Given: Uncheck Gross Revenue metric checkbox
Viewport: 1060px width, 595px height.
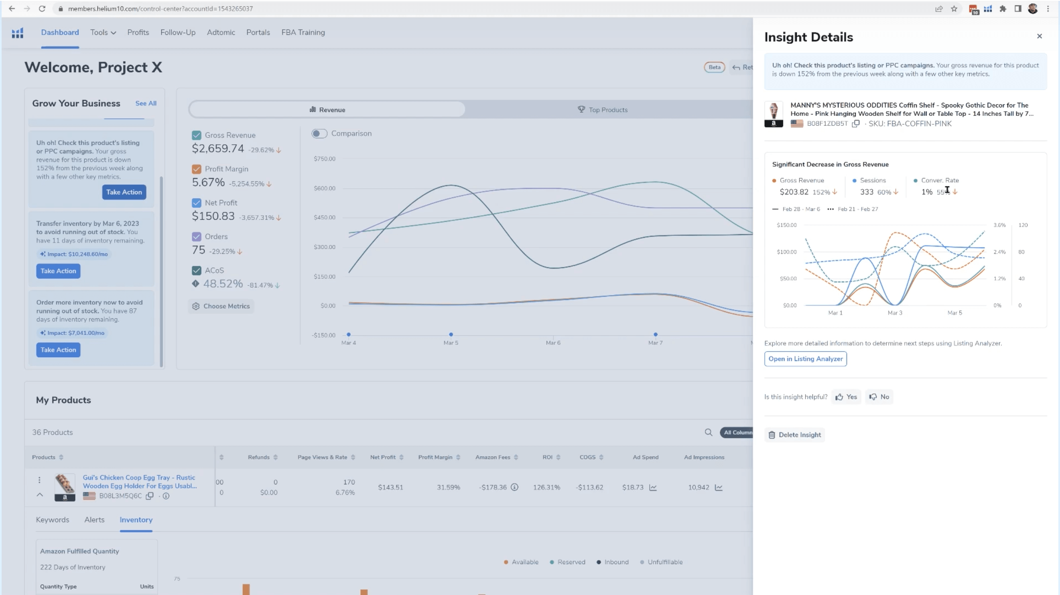Looking at the screenshot, I should tap(196, 135).
